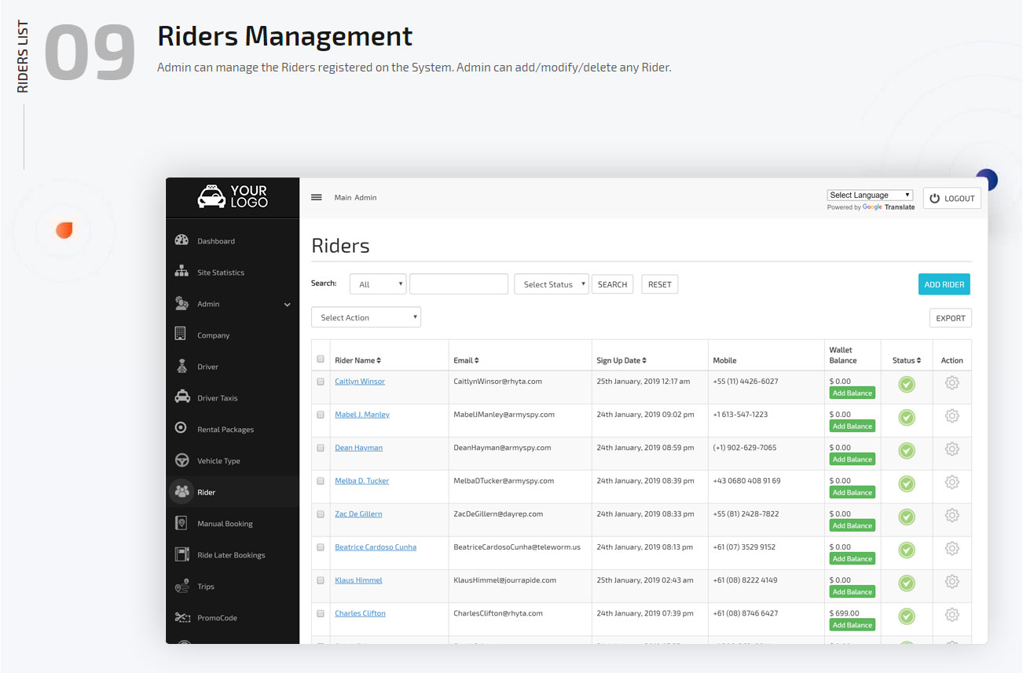The image size is (1023, 673).
Task: Select Site Statistics in the sidebar
Action: [220, 272]
